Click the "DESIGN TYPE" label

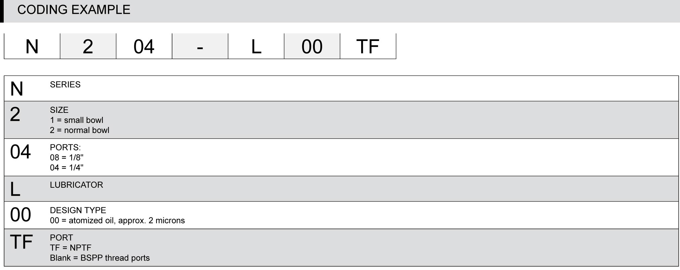(78, 211)
